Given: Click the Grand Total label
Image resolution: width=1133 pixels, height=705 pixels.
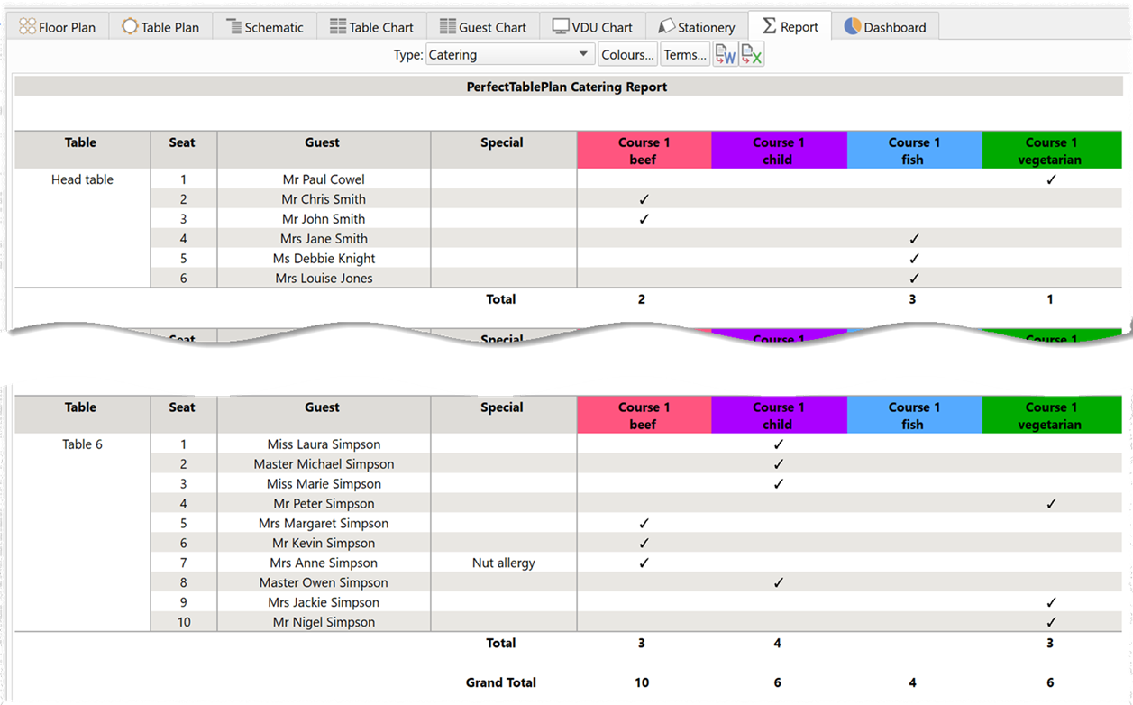Looking at the screenshot, I should (501, 682).
